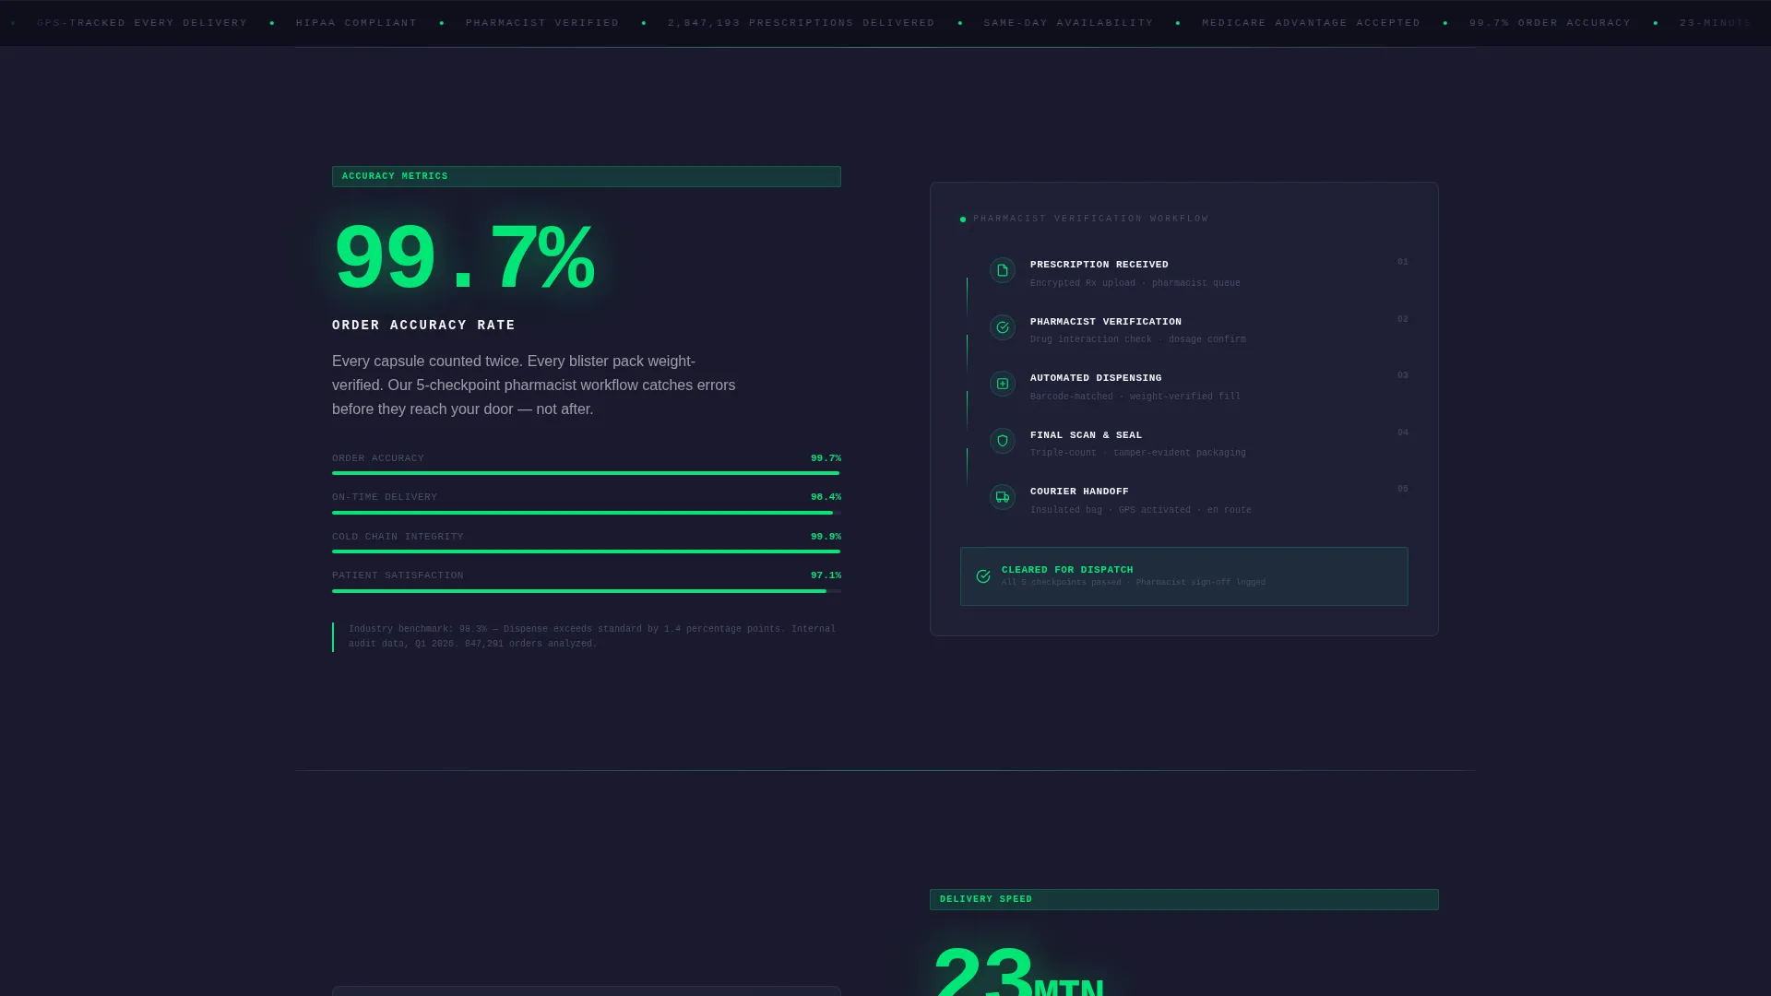The width and height of the screenshot is (1771, 996).
Task: Click the Prescription Received document icon
Action: (1003, 270)
